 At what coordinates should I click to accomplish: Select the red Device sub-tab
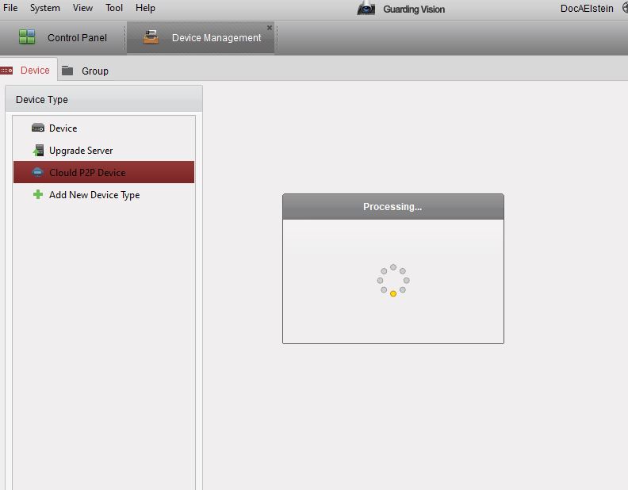coord(35,71)
